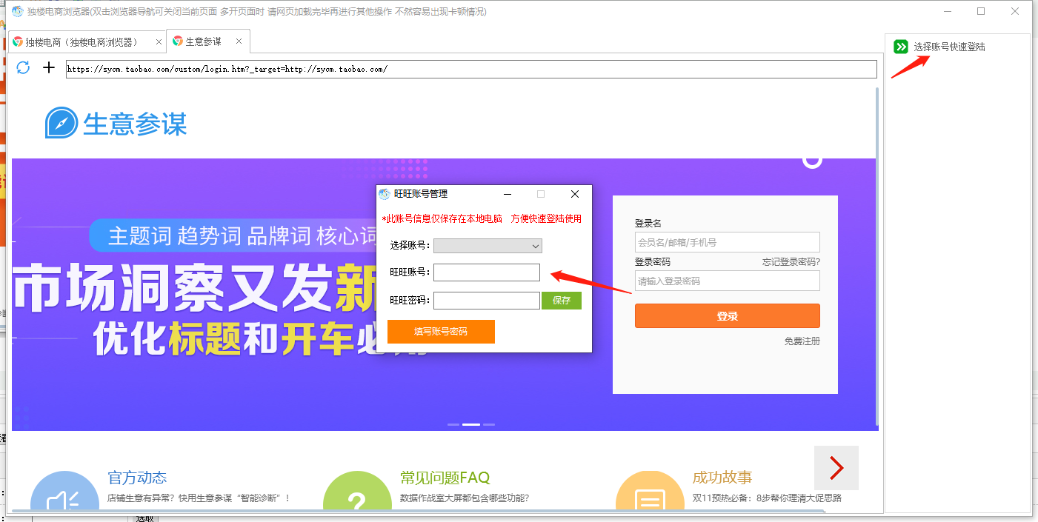
Task: Close the 独楼电商 browser tab
Action: coord(158,42)
